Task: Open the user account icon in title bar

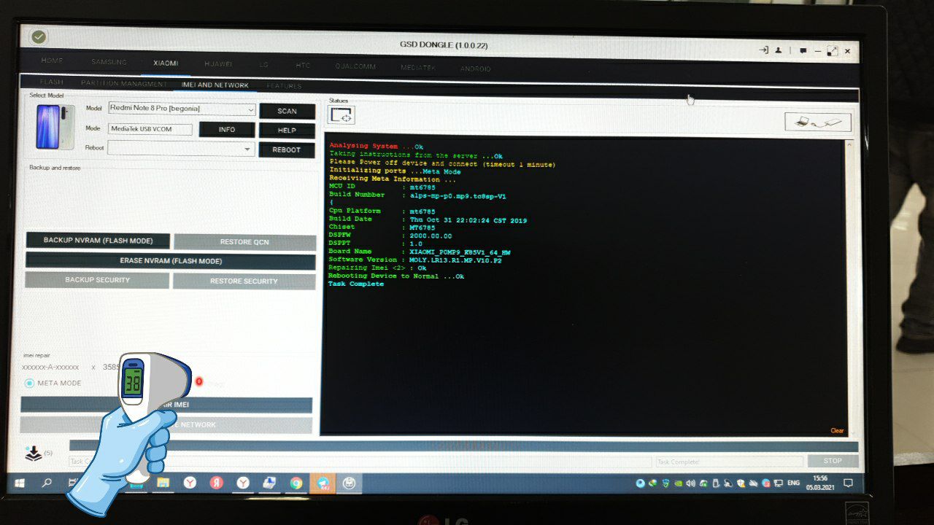Action: pyautogui.click(x=779, y=50)
